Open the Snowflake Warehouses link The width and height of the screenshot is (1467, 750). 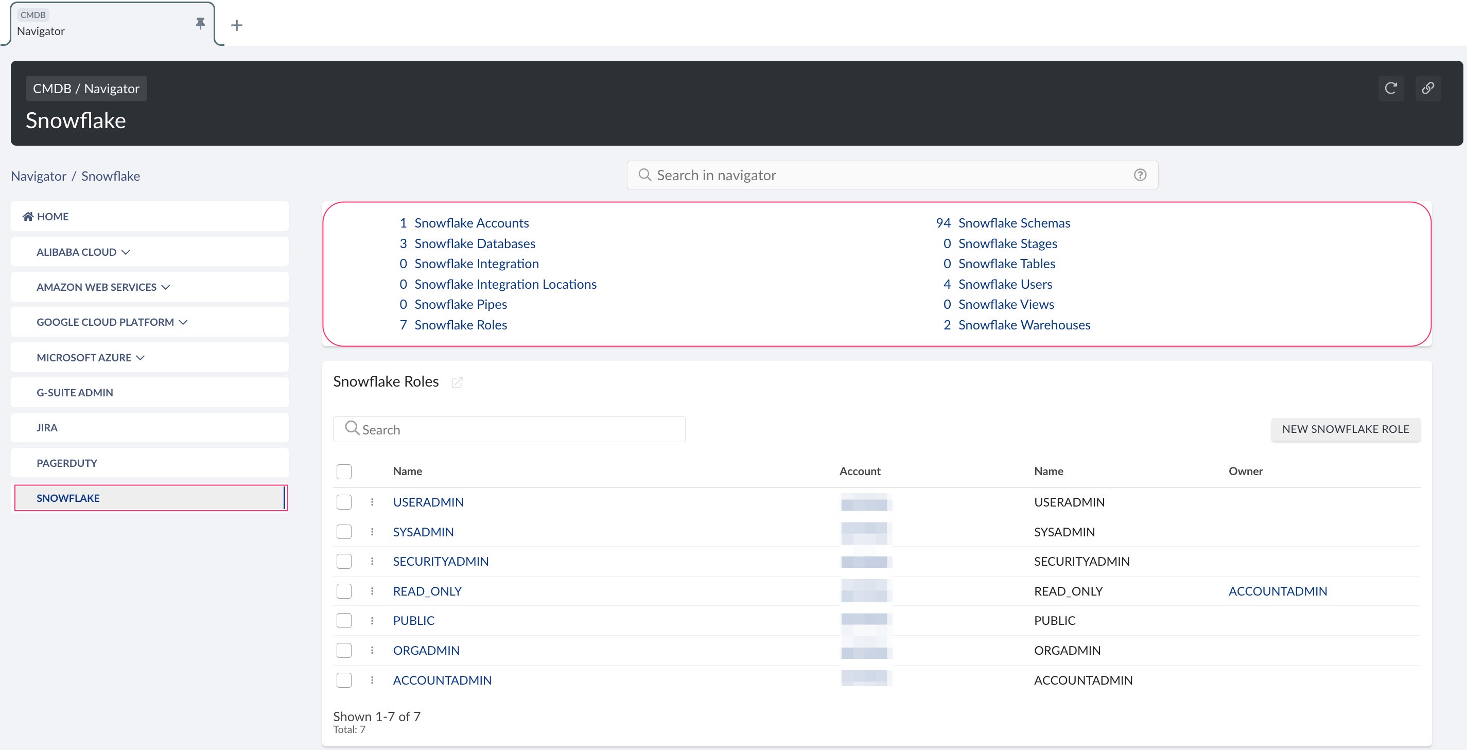click(x=1024, y=325)
